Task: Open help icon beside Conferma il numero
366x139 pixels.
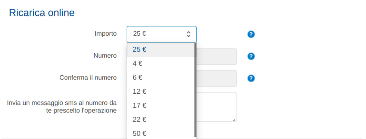Action: [x=251, y=78]
